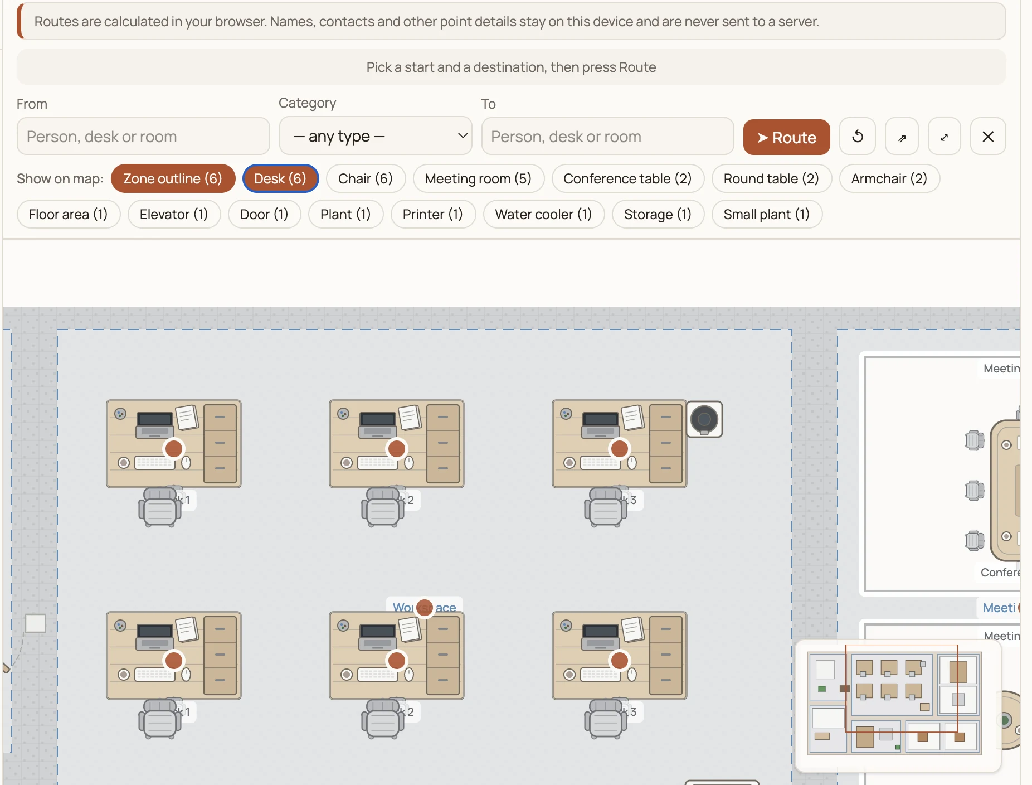Open the Category any type dropdown
The height and width of the screenshot is (785, 1032).
click(376, 135)
